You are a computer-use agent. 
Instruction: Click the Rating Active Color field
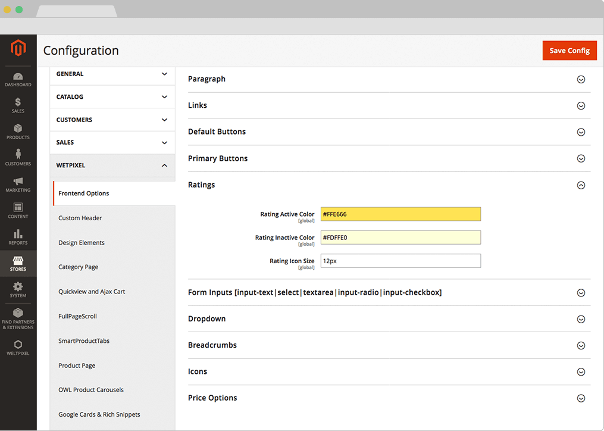(x=400, y=214)
